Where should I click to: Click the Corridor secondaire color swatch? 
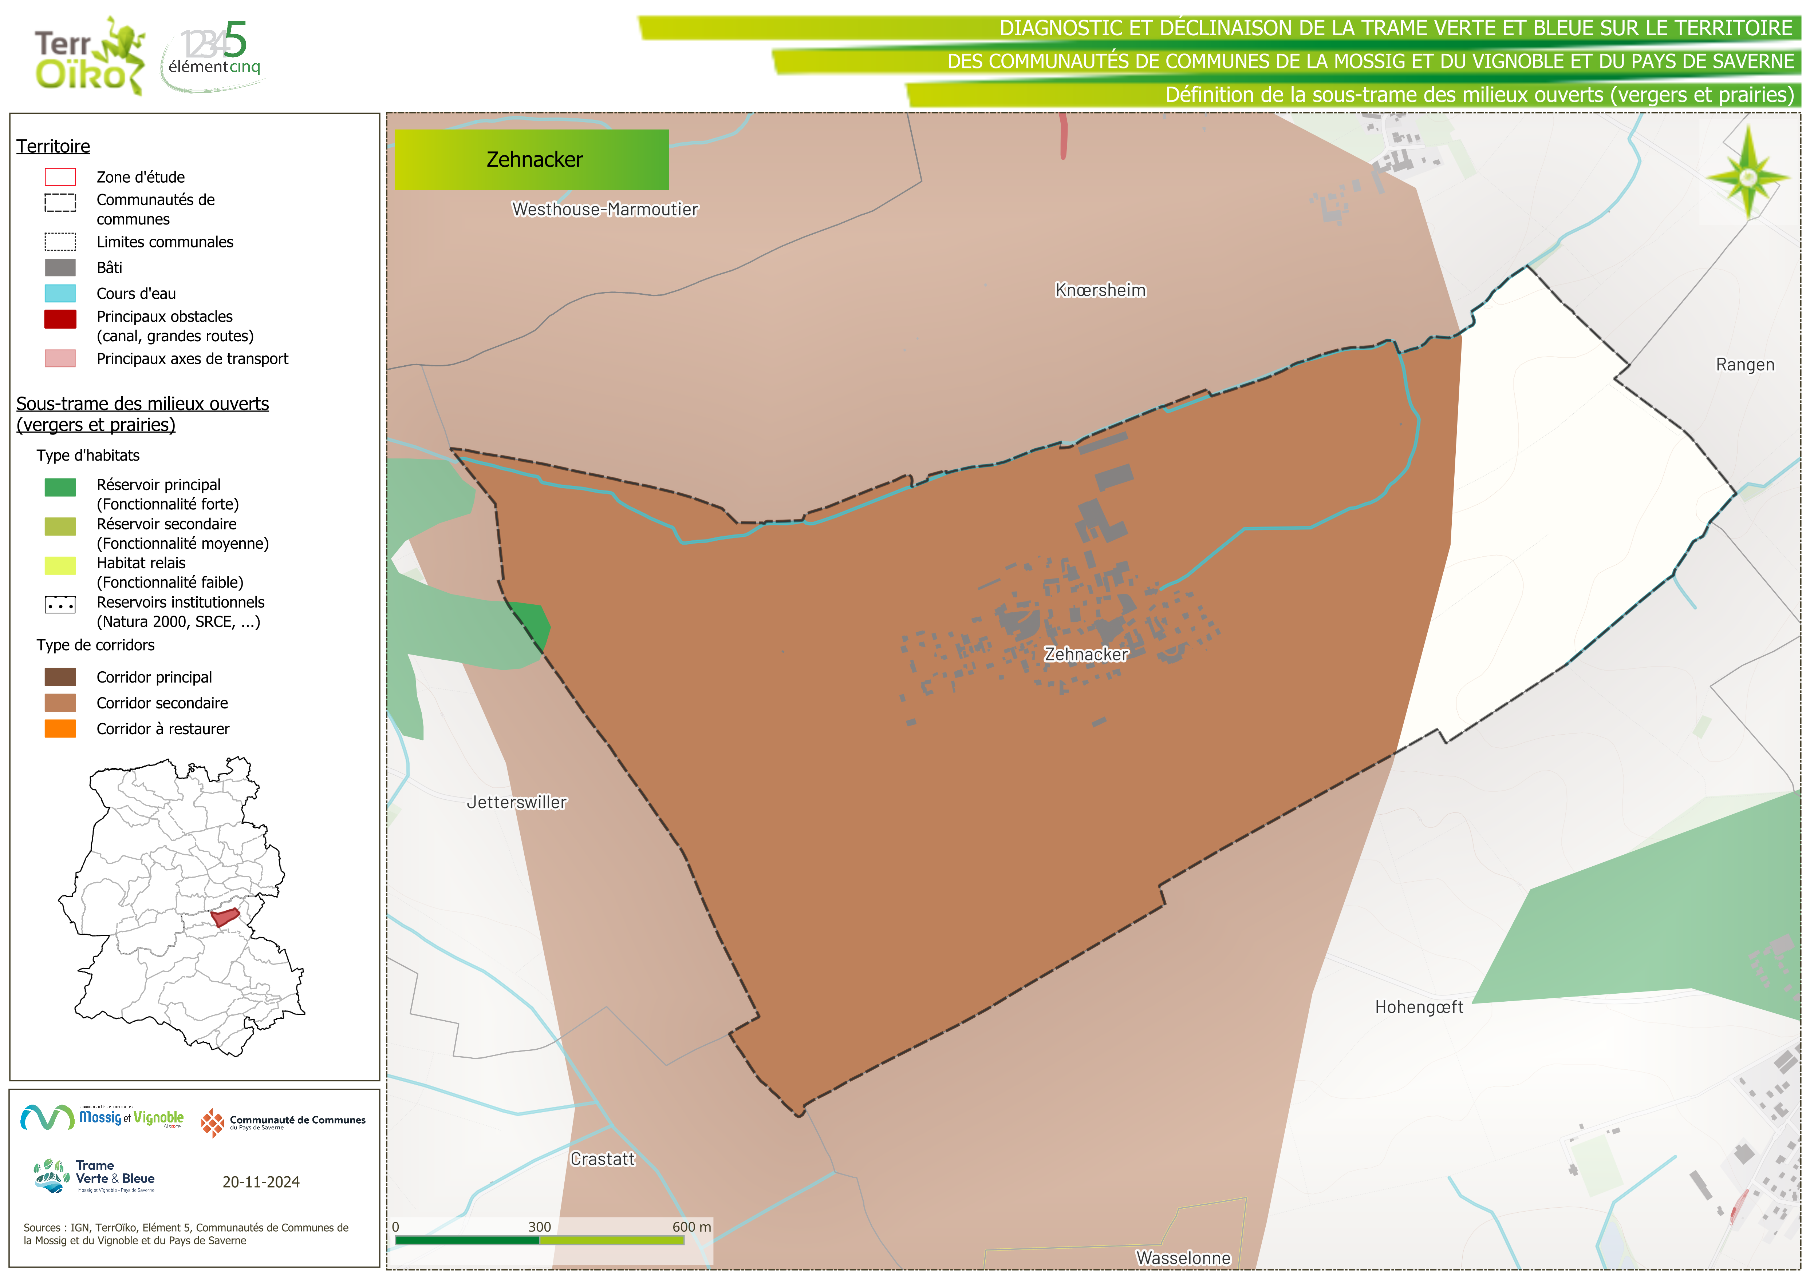click(x=60, y=703)
